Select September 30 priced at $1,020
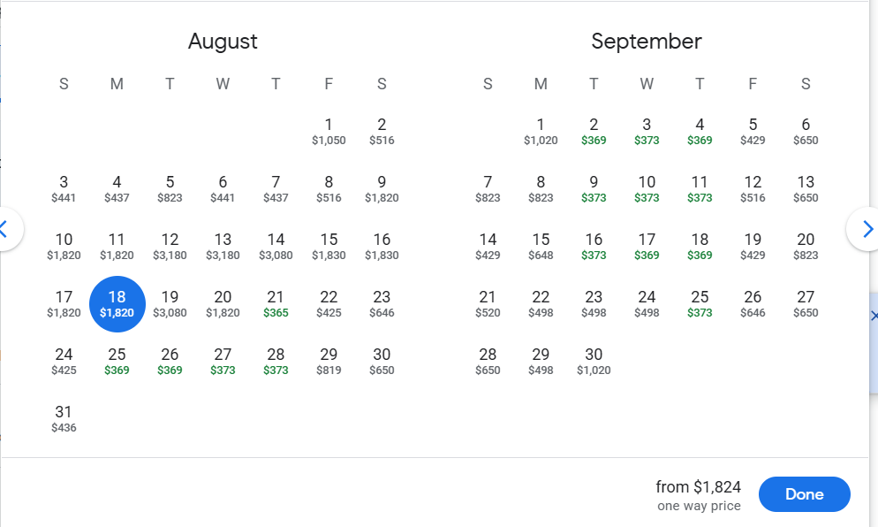 click(x=594, y=361)
